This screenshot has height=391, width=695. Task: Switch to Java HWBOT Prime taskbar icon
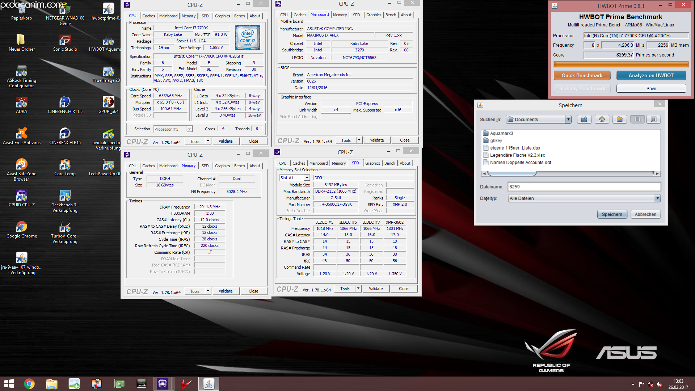tap(209, 384)
